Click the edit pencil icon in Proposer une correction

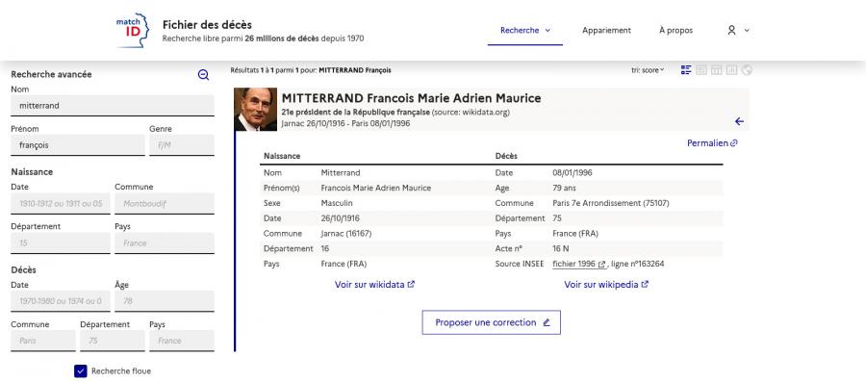click(547, 322)
